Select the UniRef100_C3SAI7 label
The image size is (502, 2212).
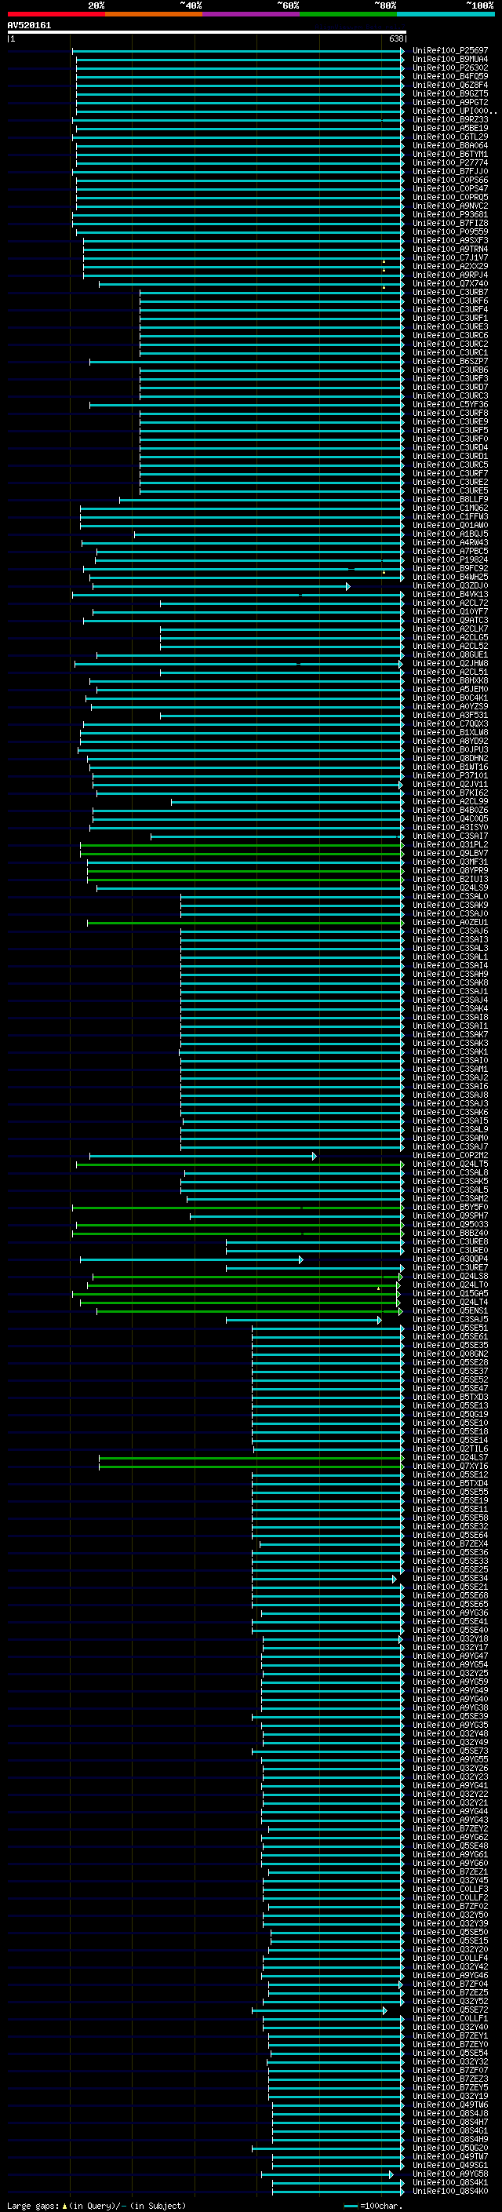(450, 836)
